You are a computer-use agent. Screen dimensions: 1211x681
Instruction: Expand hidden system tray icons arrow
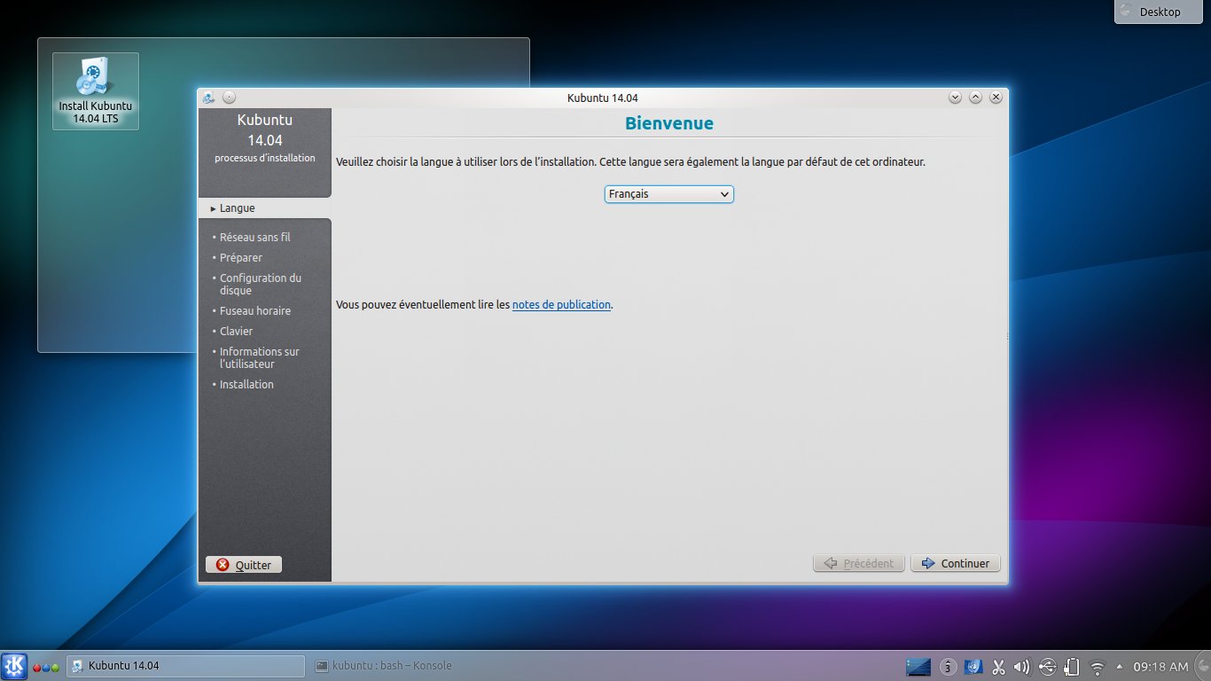pos(1119,666)
